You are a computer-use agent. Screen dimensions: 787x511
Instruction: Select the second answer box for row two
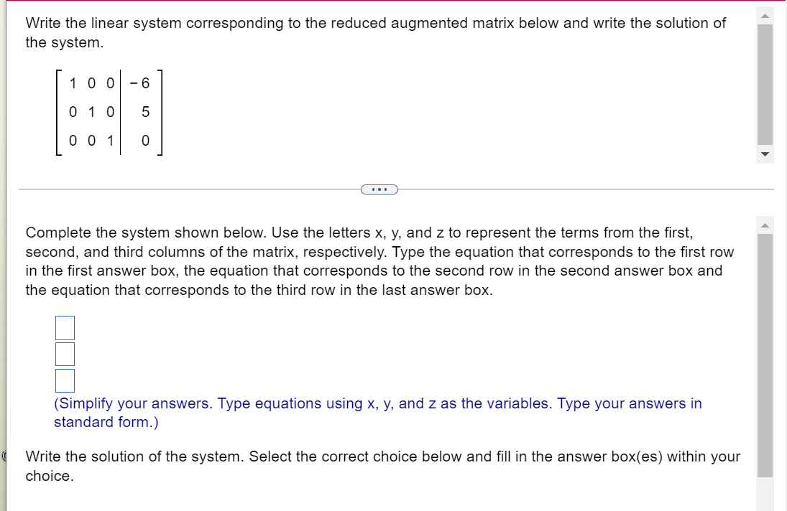[x=64, y=354]
